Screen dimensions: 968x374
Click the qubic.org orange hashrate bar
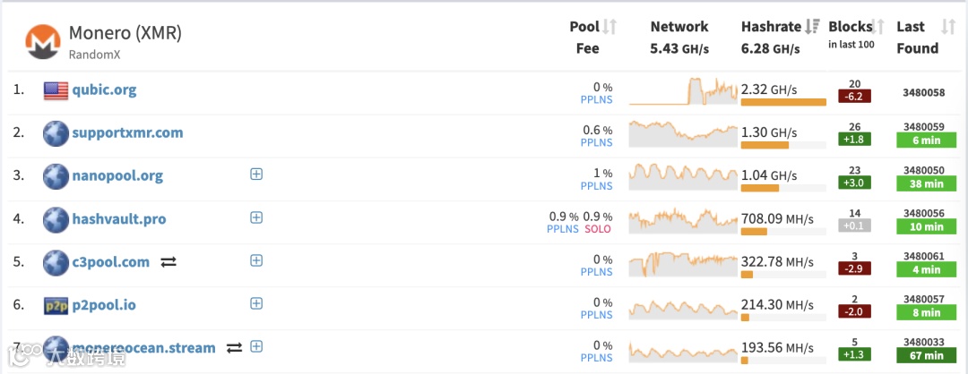tap(783, 102)
